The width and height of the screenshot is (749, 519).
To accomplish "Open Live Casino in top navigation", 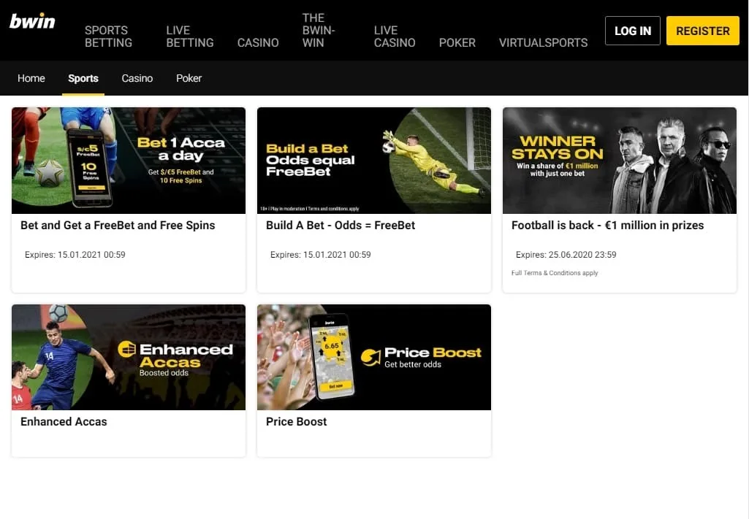I will tap(395, 36).
